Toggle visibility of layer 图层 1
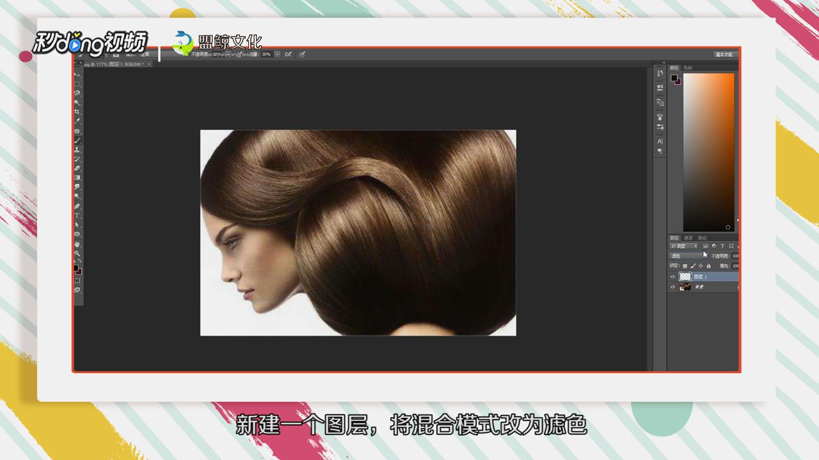Screen dimensions: 819x460 click(672, 277)
